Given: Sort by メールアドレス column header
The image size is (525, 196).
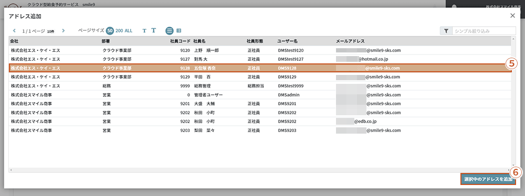Looking at the screenshot, I should (350, 41).
